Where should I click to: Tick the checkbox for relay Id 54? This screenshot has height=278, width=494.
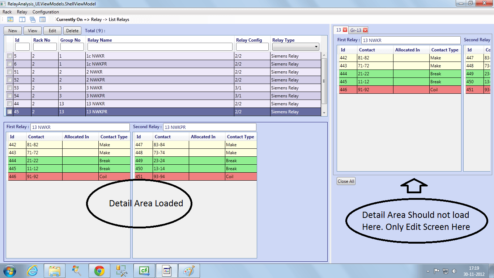[x=9, y=96]
